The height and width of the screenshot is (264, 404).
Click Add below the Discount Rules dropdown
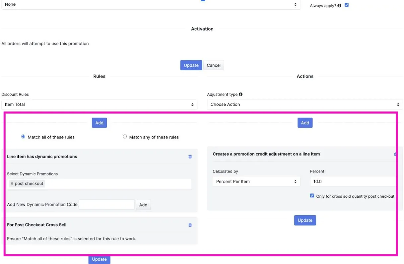point(100,123)
